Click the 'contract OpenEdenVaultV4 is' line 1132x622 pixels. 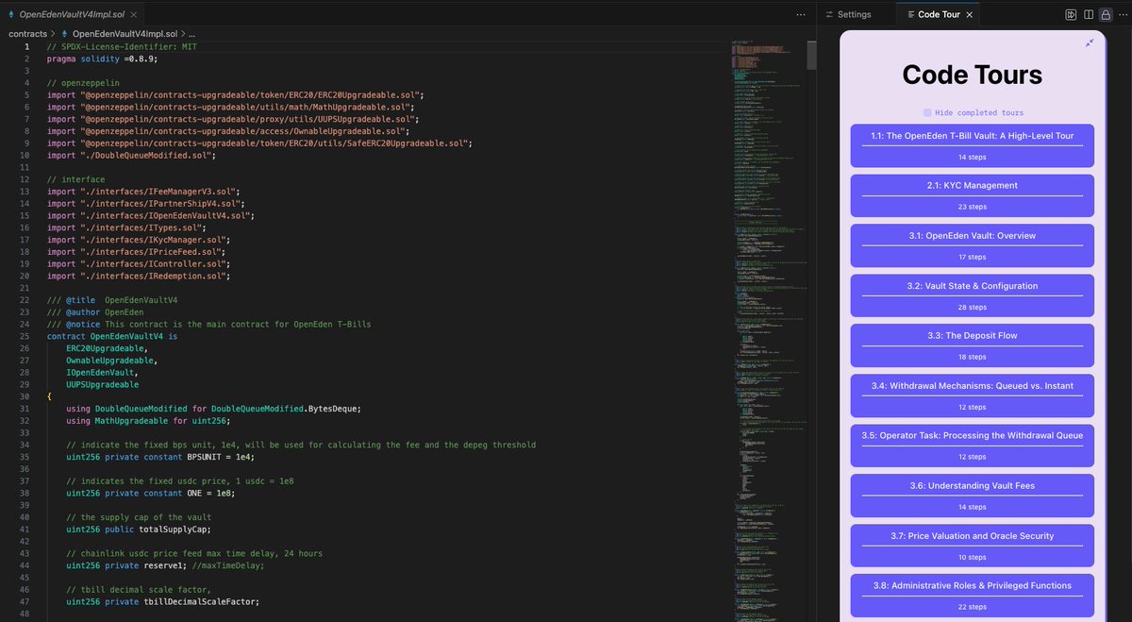112,336
